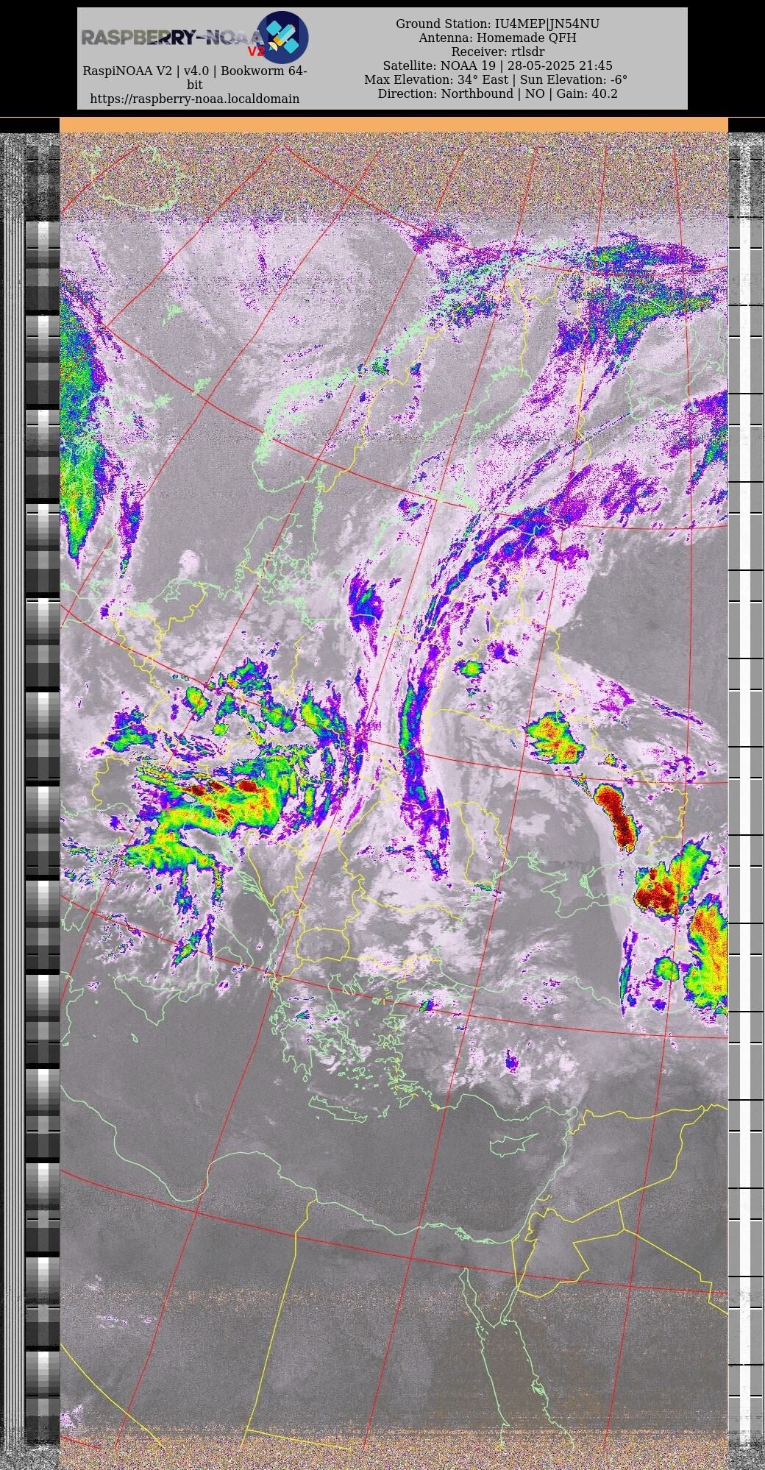This screenshot has width=765, height=1470.
Task: Click 'Satellite: NOAA 19 | 28-05-2025 21:45' line
Action: tap(498, 66)
